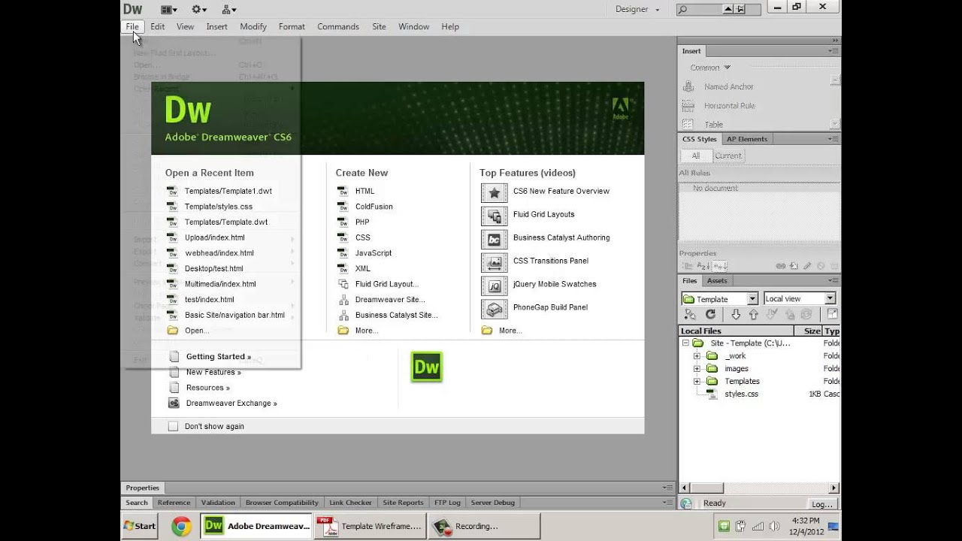This screenshot has height=541, width=962.
Task: Click the Connect to remote server icon
Action: click(x=690, y=315)
